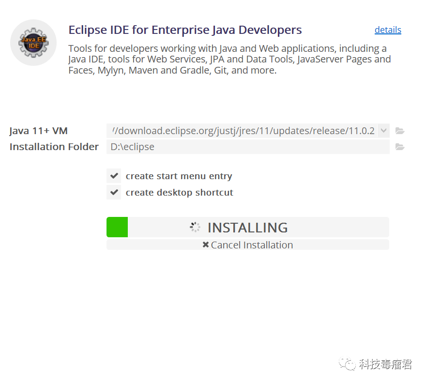The width and height of the screenshot is (426, 383).
Task: Click the Java 11+ VM label
Action: 38,131
